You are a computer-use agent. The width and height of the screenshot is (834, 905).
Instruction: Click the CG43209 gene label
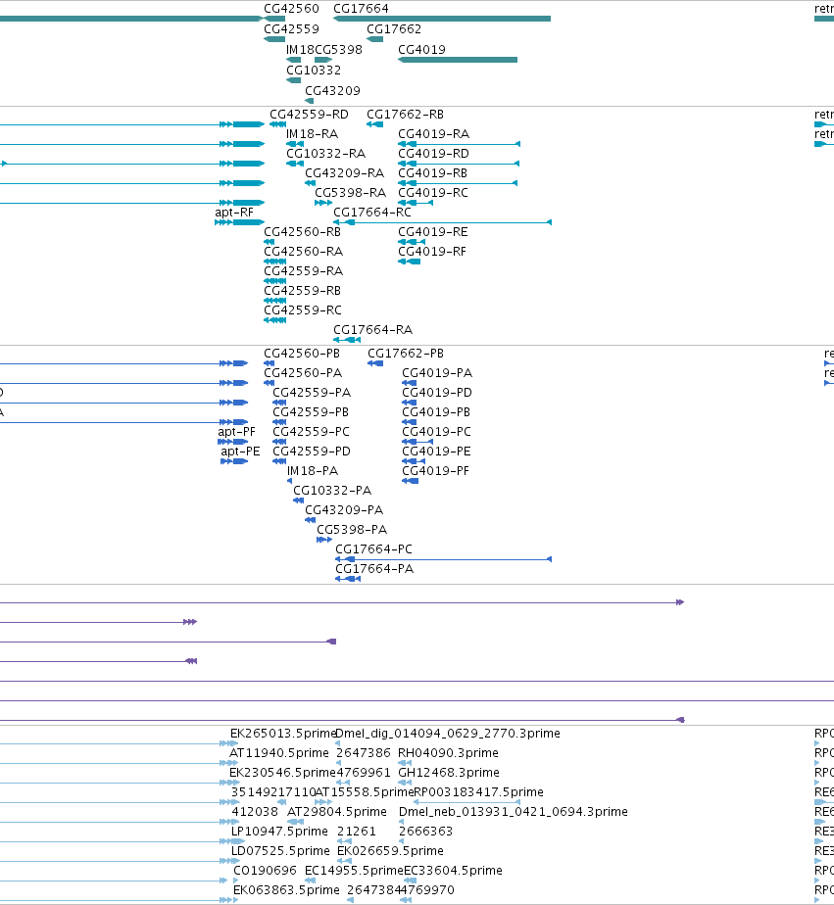332,91
